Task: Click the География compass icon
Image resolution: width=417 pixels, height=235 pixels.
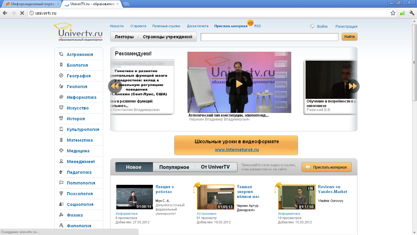Action: 61,76
